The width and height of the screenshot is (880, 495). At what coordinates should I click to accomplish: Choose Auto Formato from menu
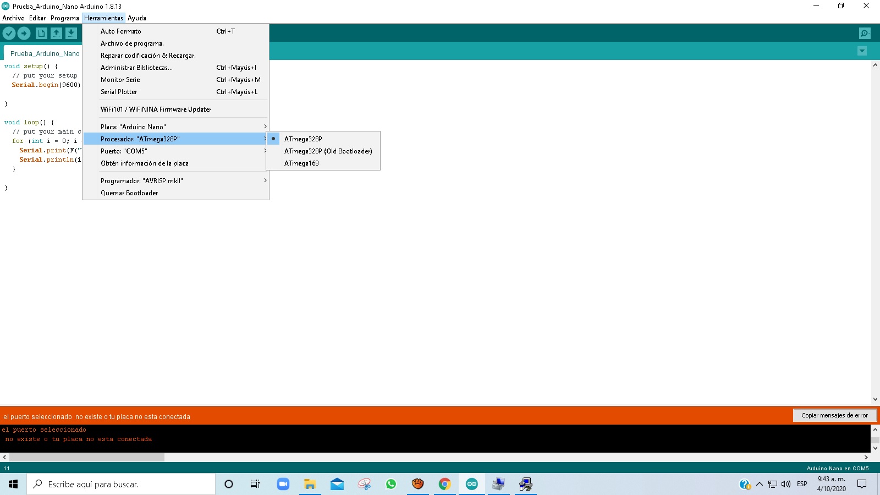click(175, 31)
